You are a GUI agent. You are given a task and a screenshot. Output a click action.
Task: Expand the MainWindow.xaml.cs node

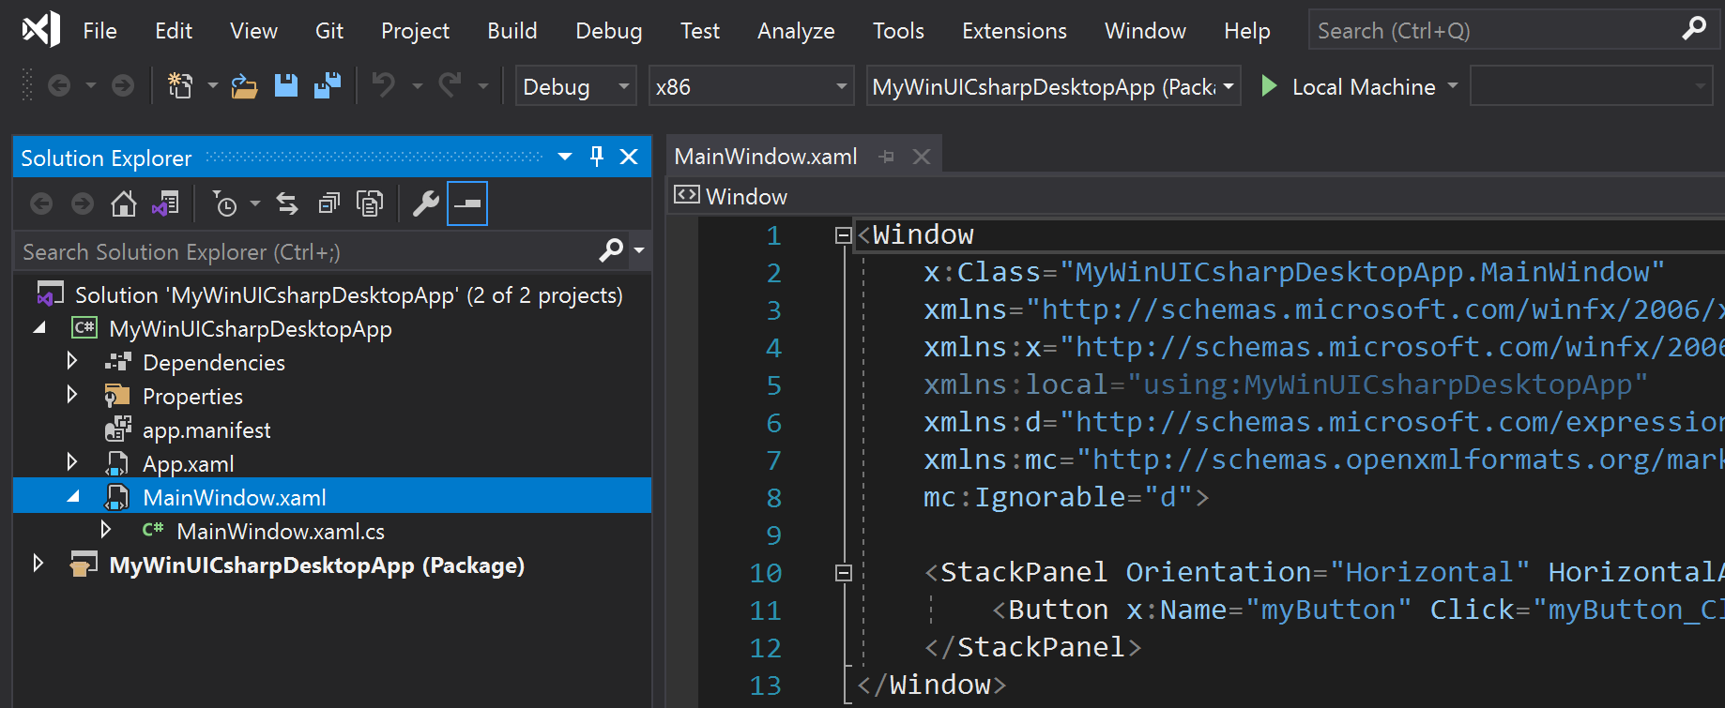click(106, 530)
